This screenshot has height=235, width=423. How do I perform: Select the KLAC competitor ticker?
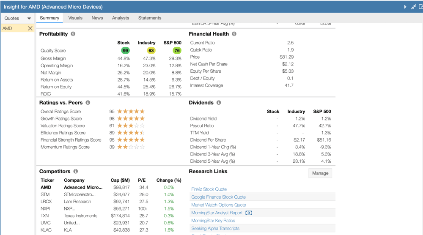[46, 230]
